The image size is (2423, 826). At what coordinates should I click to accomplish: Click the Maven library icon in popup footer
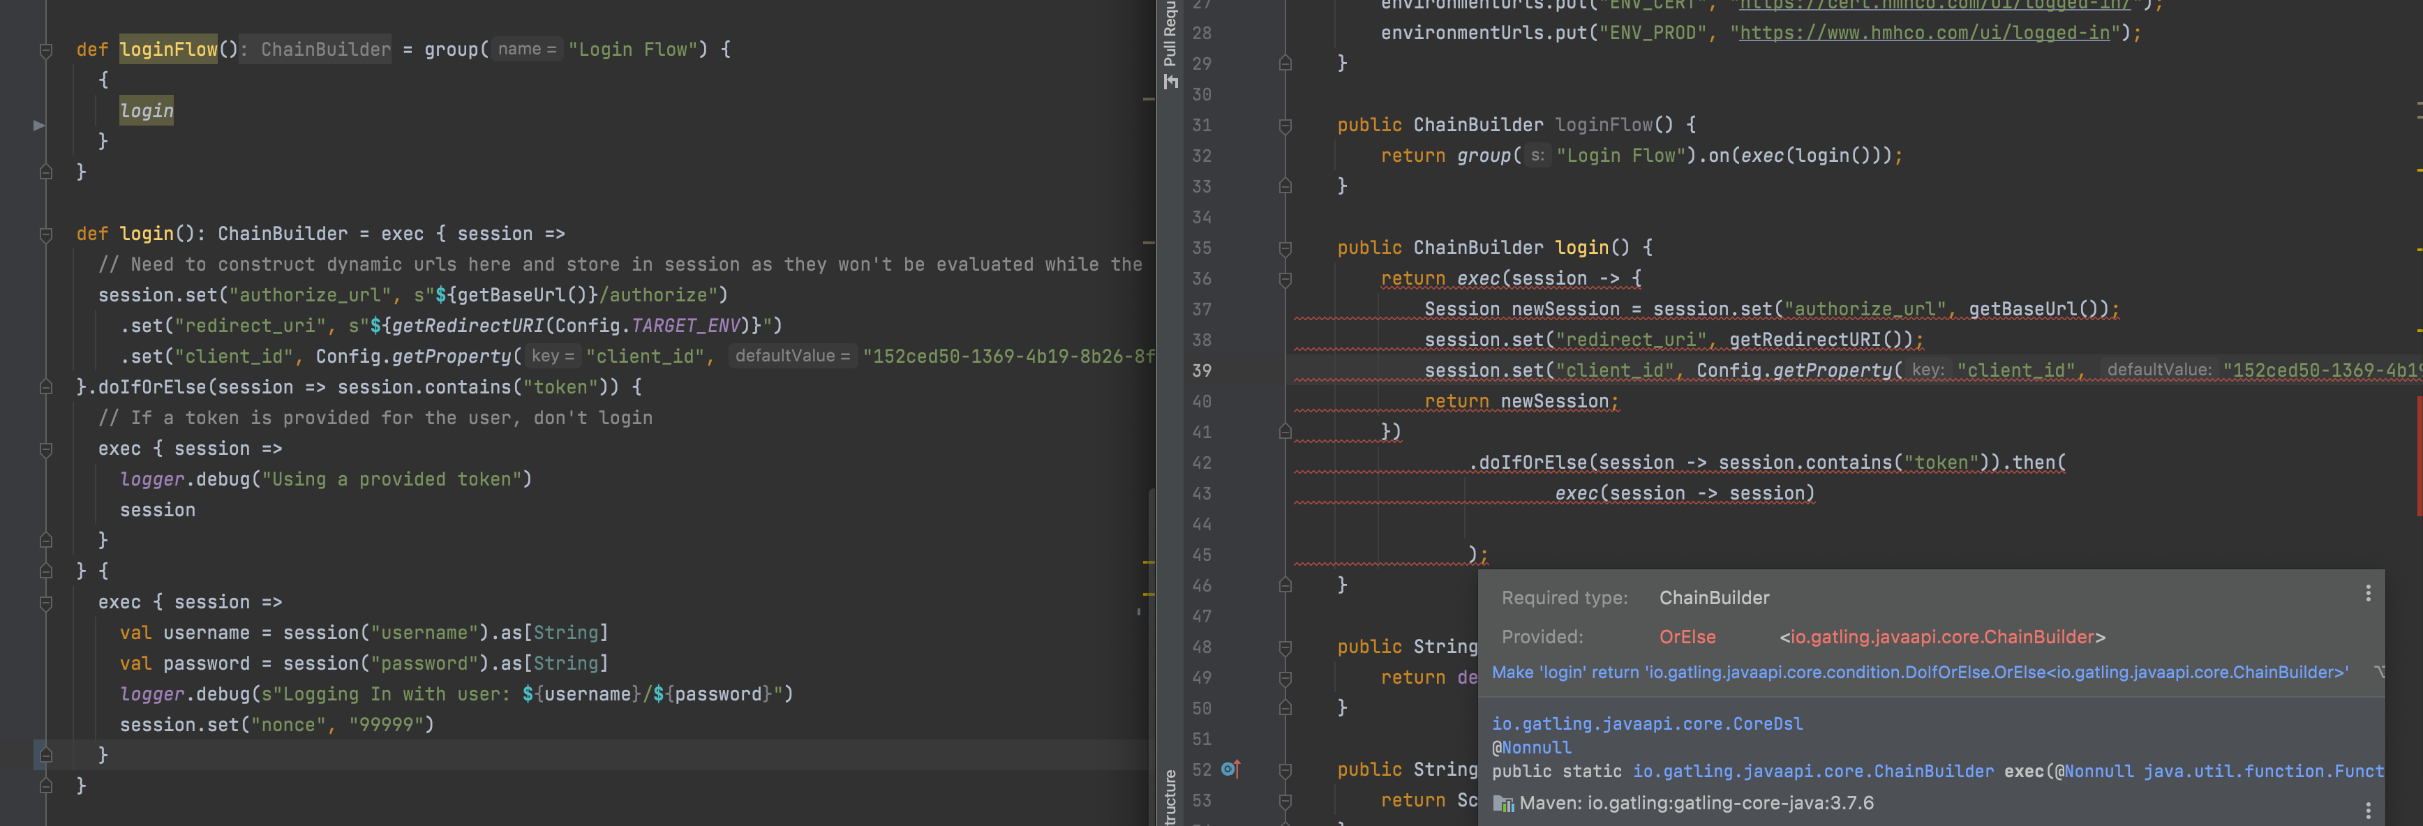[x=1503, y=804]
